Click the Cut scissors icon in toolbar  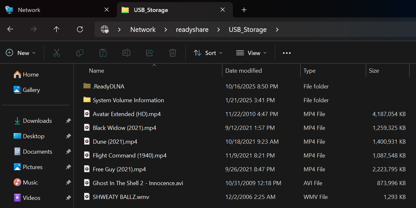[x=57, y=53]
